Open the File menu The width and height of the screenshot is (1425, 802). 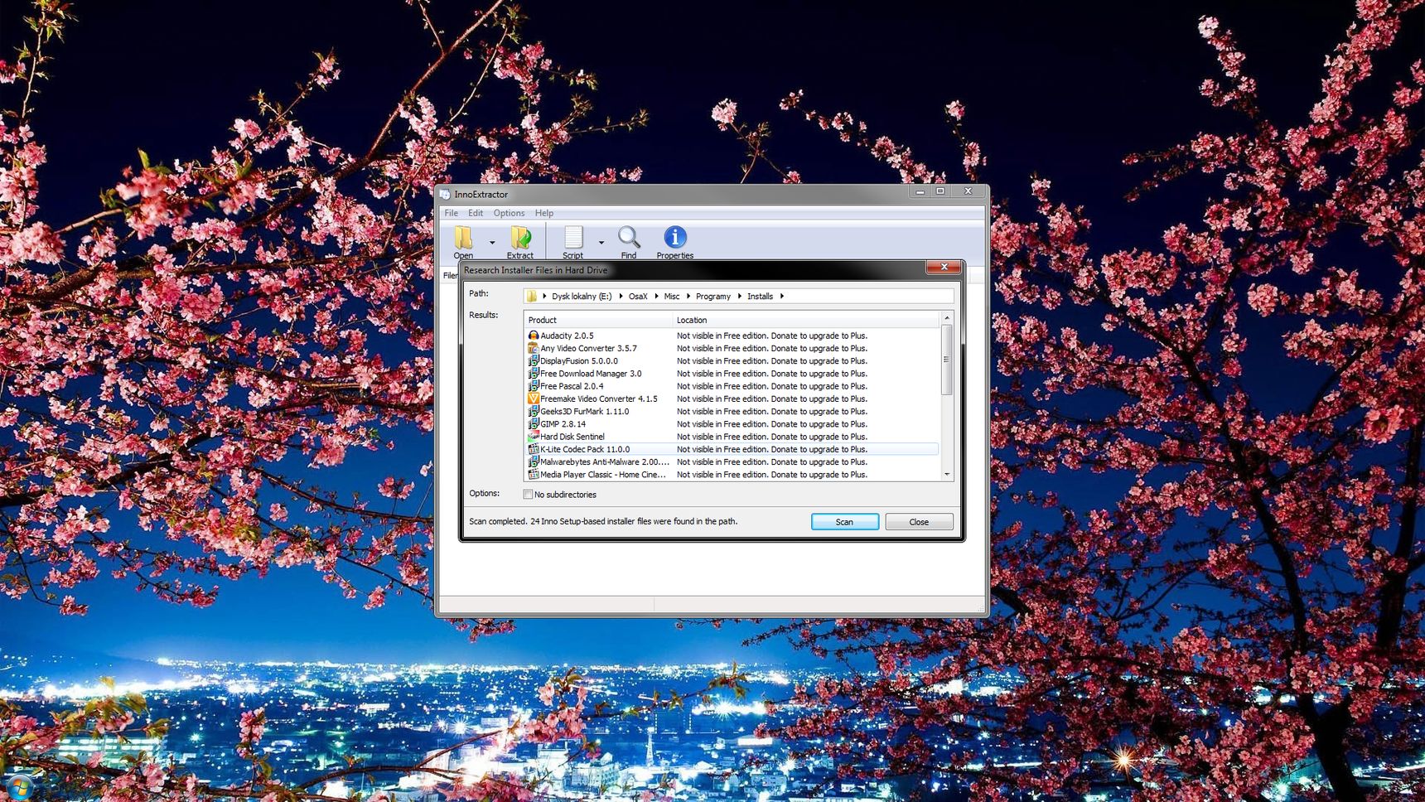point(452,213)
